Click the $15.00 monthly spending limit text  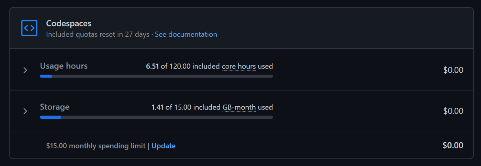pyautogui.click(x=96, y=146)
